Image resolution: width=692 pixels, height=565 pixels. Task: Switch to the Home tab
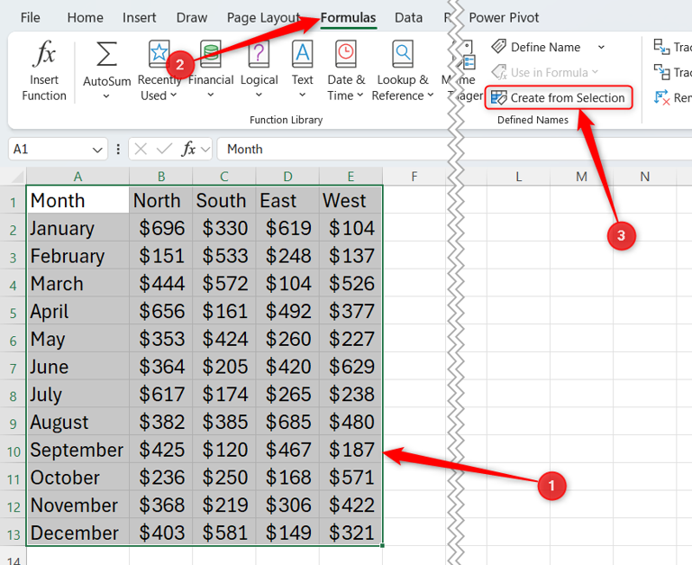click(86, 18)
